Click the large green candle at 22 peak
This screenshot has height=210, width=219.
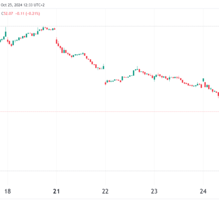click(x=134, y=72)
